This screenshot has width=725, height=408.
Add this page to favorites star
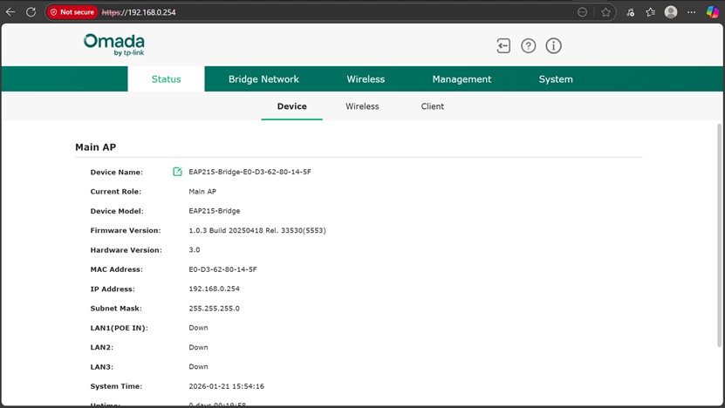(x=605, y=12)
